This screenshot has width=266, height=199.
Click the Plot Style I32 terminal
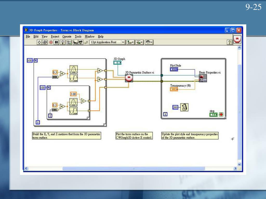click(174, 69)
